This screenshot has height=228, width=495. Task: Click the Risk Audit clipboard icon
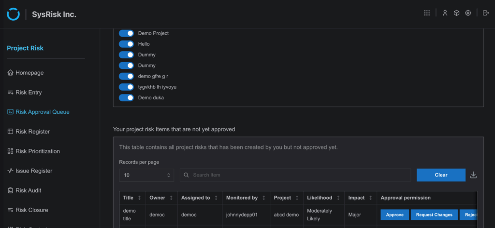pos(11,190)
